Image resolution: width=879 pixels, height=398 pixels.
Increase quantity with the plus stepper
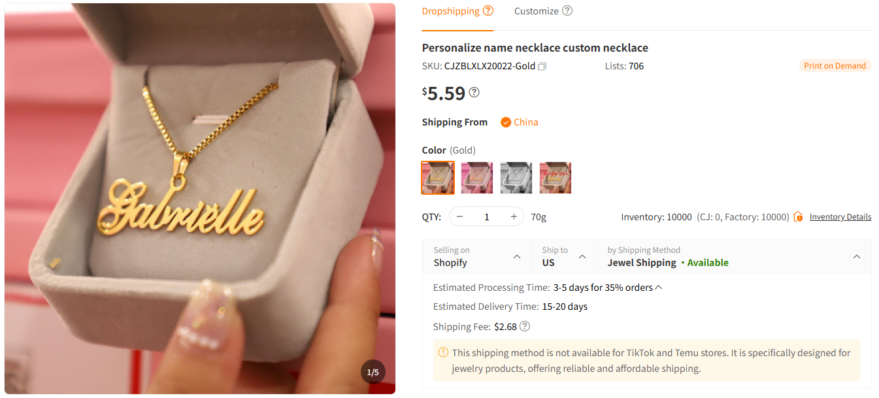coord(514,216)
